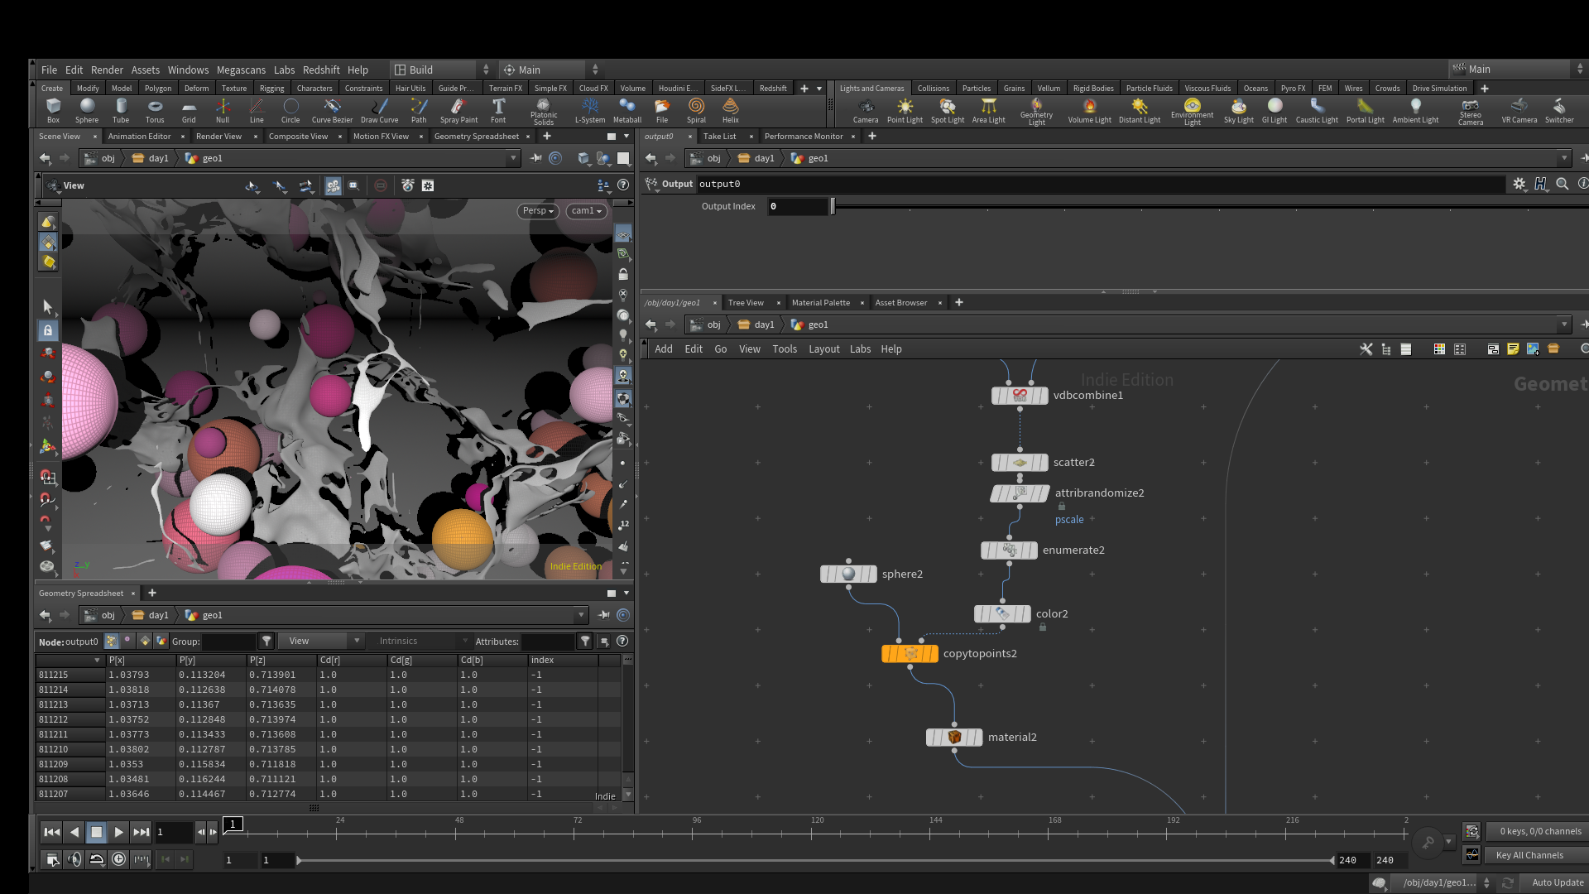
Task: Toggle realtime playback on the timeline
Action: pyautogui.click(x=118, y=859)
